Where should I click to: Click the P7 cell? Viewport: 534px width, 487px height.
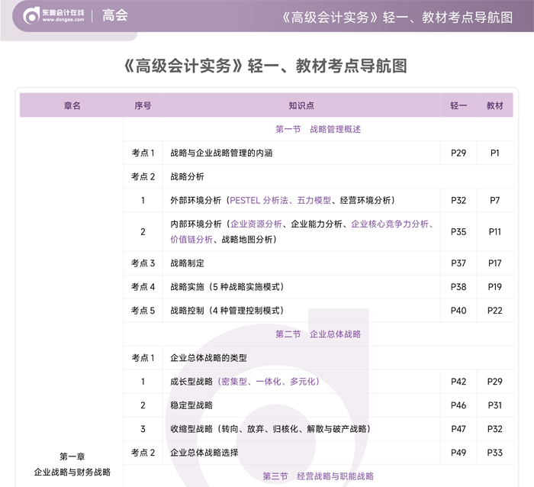pos(495,201)
